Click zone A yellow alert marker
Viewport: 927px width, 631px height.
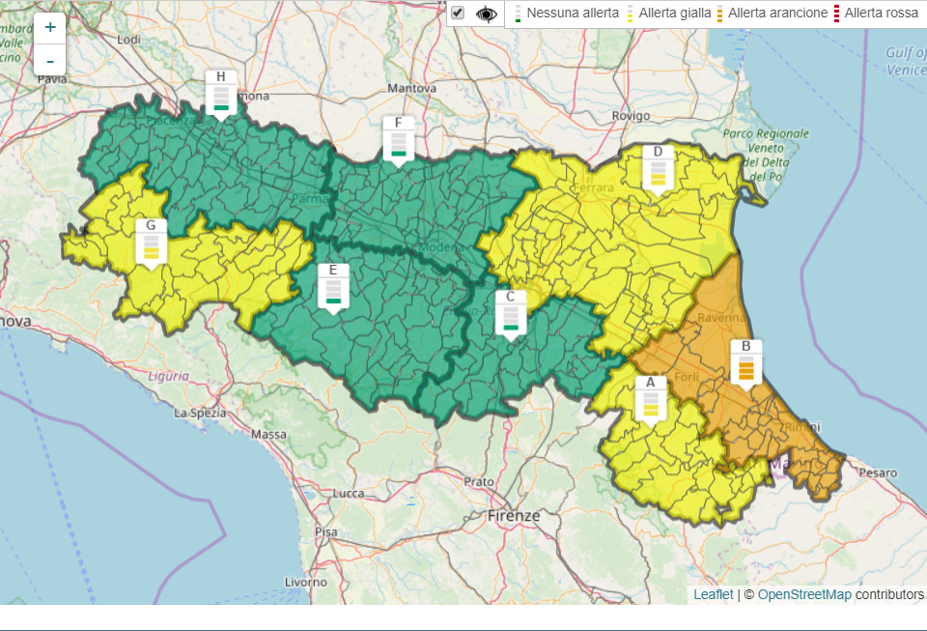point(650,399)
